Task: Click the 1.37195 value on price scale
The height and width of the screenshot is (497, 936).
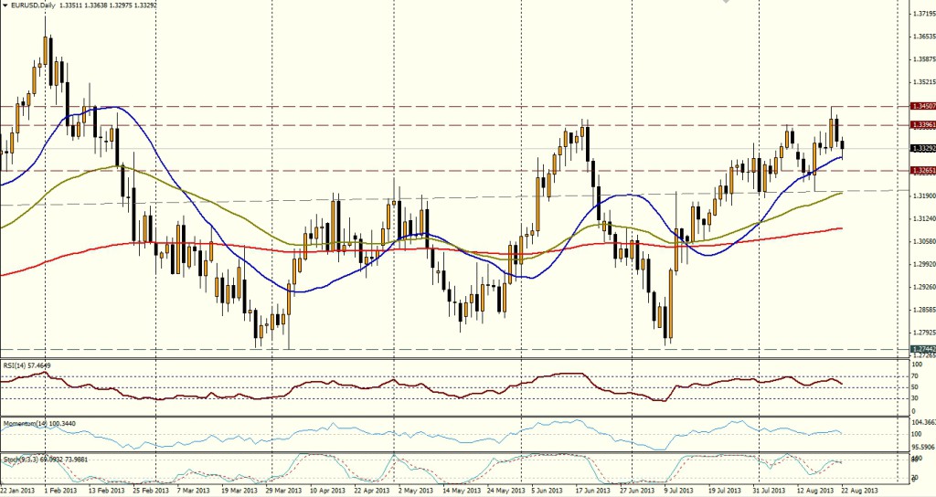Action: (921, 14)
